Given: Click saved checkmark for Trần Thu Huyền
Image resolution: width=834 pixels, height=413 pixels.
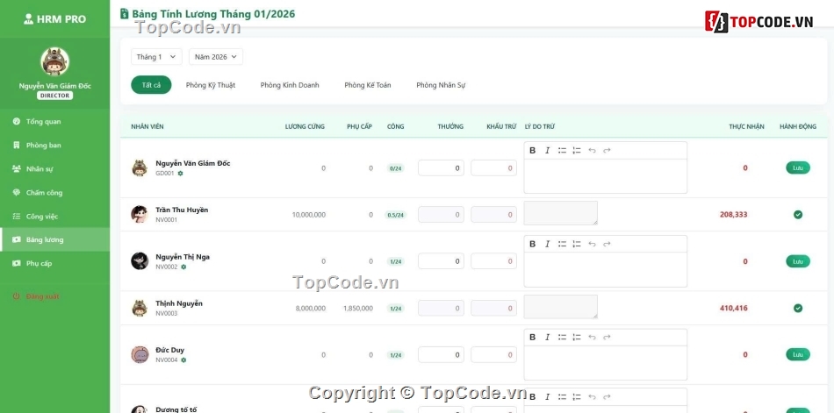Looking at the screenshot, I should coord(798,215).
